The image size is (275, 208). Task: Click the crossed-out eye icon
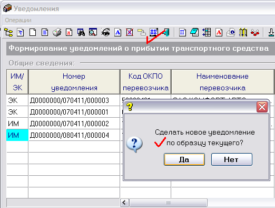click(105, 32)
